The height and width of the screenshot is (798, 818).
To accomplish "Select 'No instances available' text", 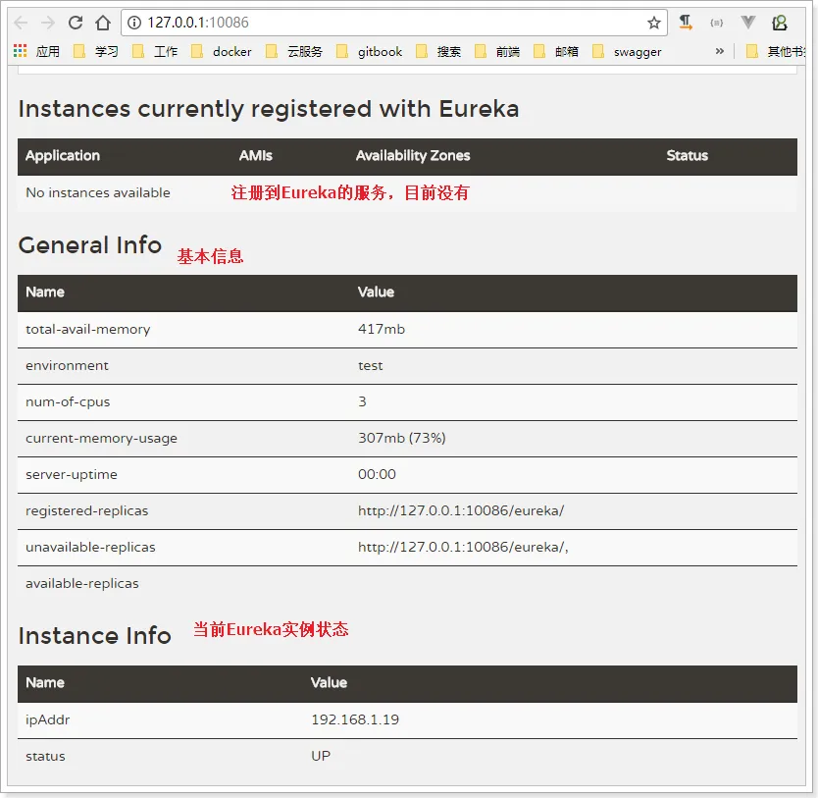I will point(98,192).
